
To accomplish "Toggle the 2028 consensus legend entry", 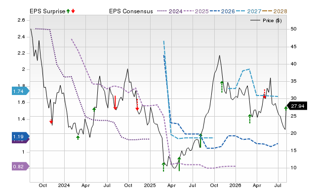I will 275,11.
